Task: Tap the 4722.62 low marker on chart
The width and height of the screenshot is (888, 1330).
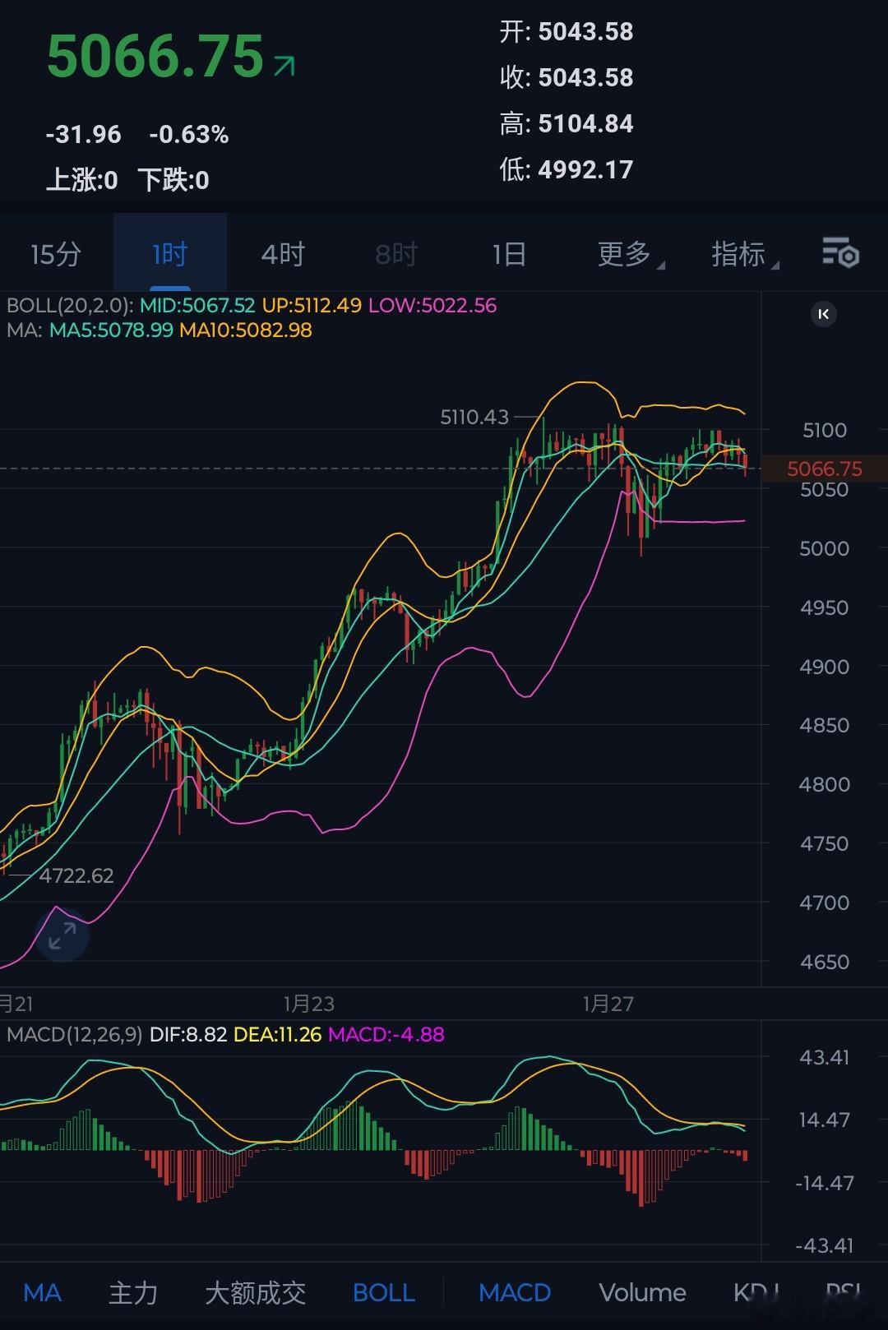Action: (x=76, y=875)
